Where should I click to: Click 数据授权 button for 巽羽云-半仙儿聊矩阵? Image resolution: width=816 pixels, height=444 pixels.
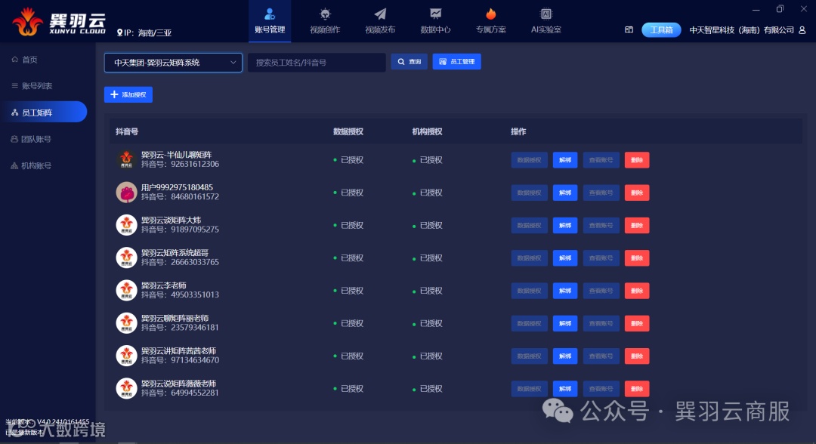(x=529, y=160)
